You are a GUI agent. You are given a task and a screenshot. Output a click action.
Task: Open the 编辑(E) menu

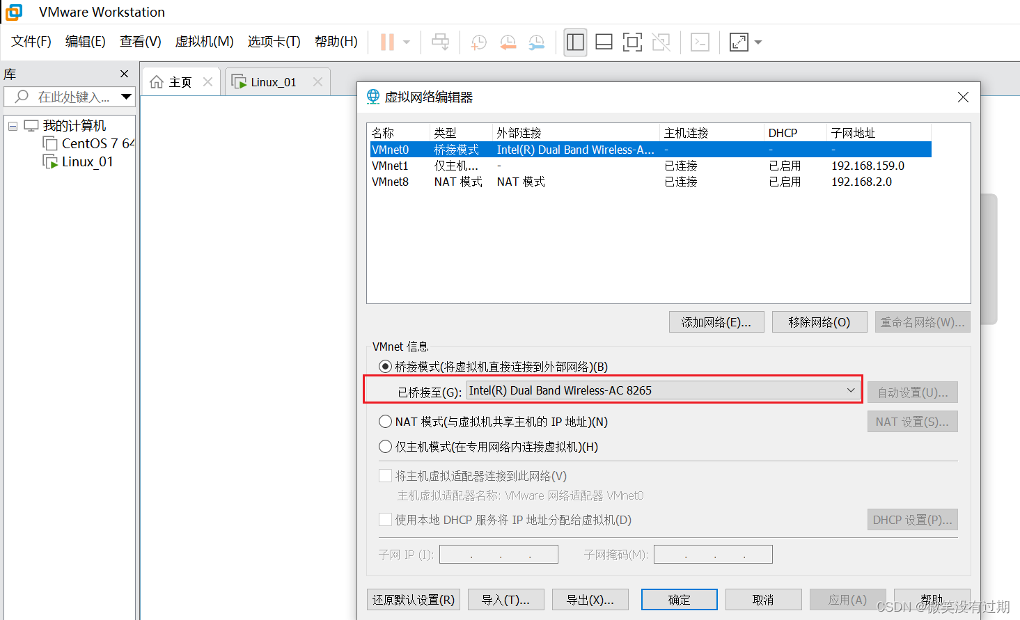coord(86,42)
